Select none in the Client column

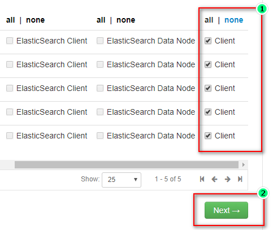[233, 20]
